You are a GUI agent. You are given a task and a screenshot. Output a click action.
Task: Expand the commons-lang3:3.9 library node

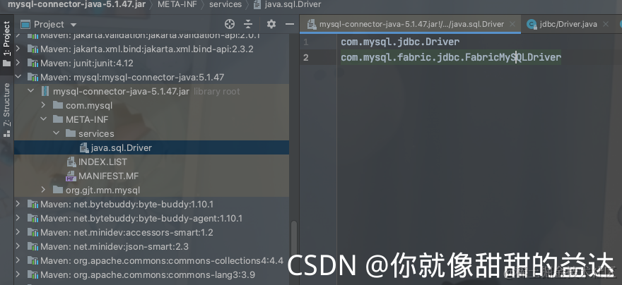(18, 274)
